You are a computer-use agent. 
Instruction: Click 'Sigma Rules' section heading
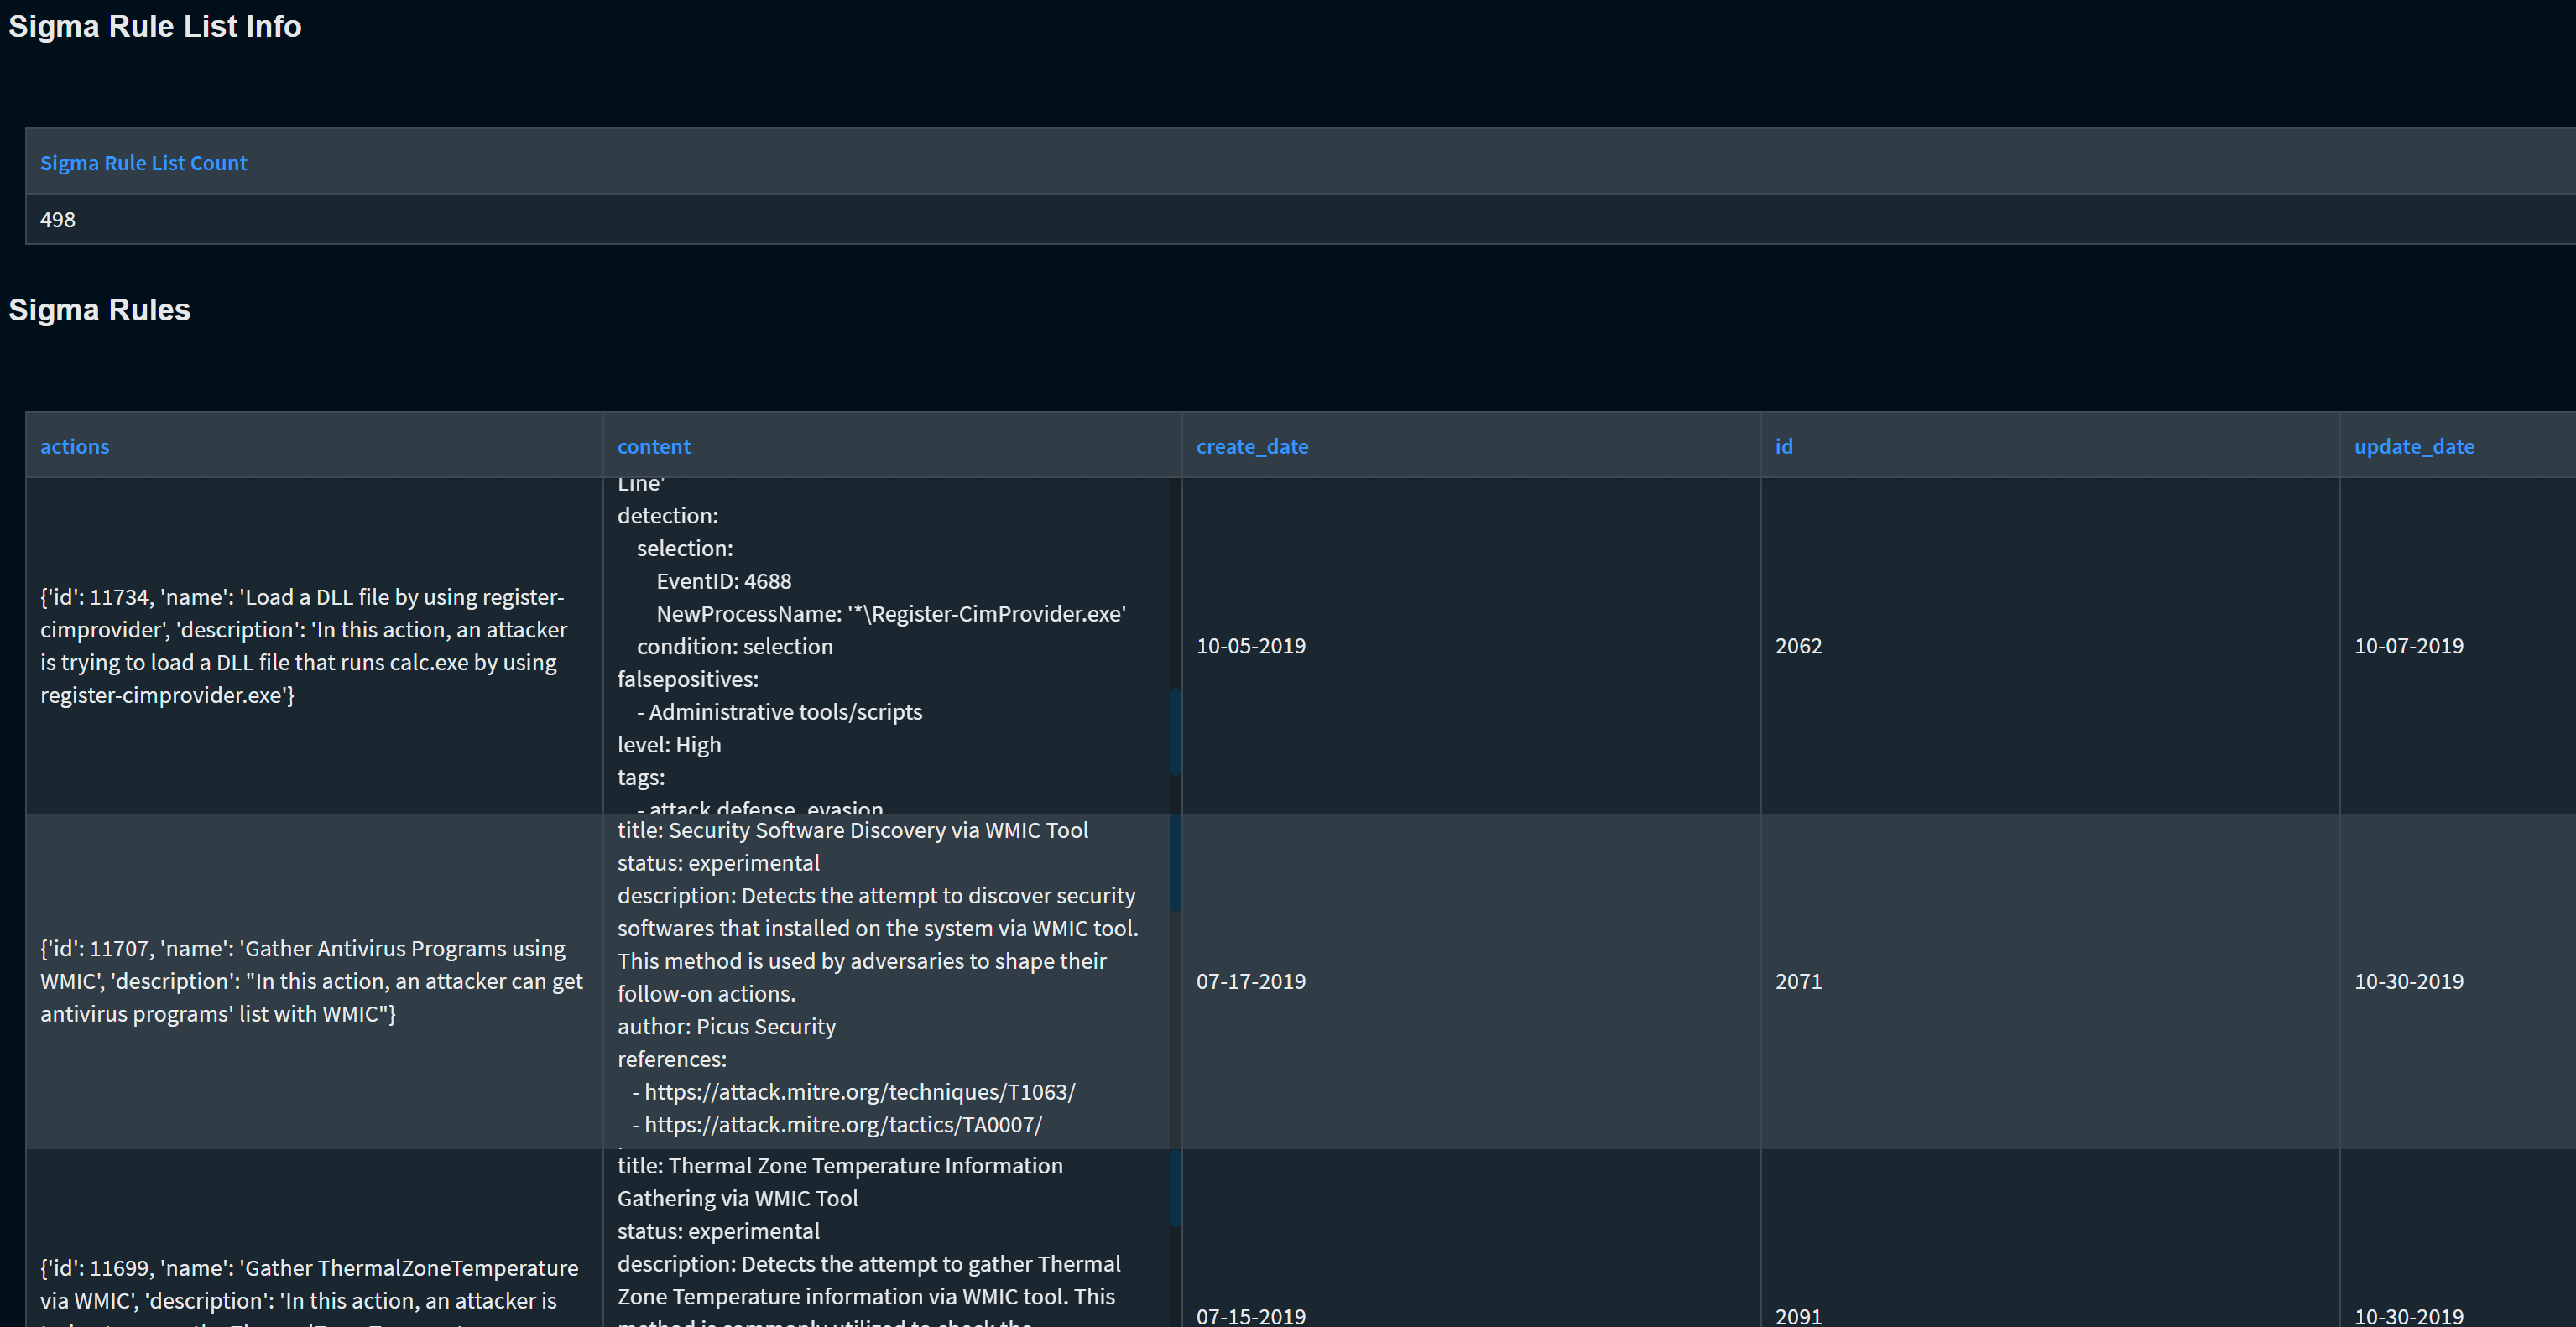point(99,310)
